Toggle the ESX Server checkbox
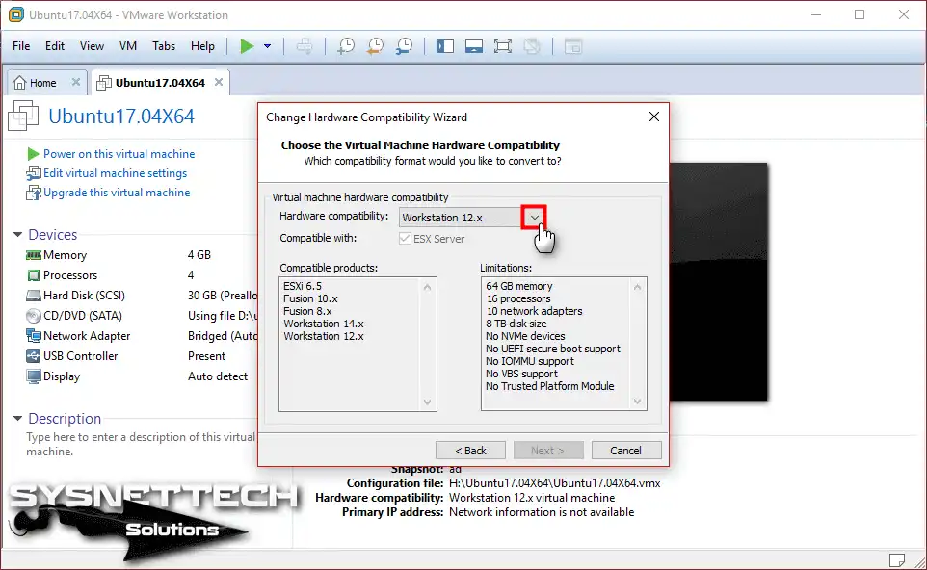This screenshot has height=570, width=927. coord(405,239)
